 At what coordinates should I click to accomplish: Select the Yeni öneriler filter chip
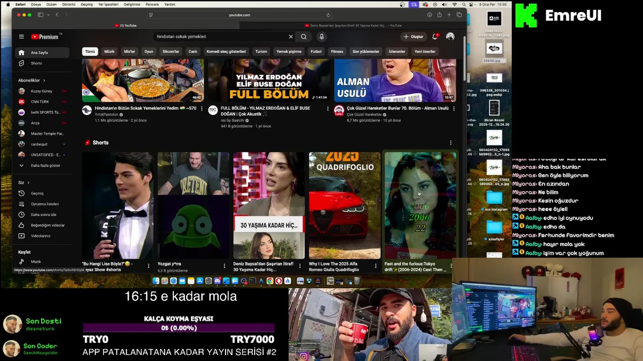425,52
